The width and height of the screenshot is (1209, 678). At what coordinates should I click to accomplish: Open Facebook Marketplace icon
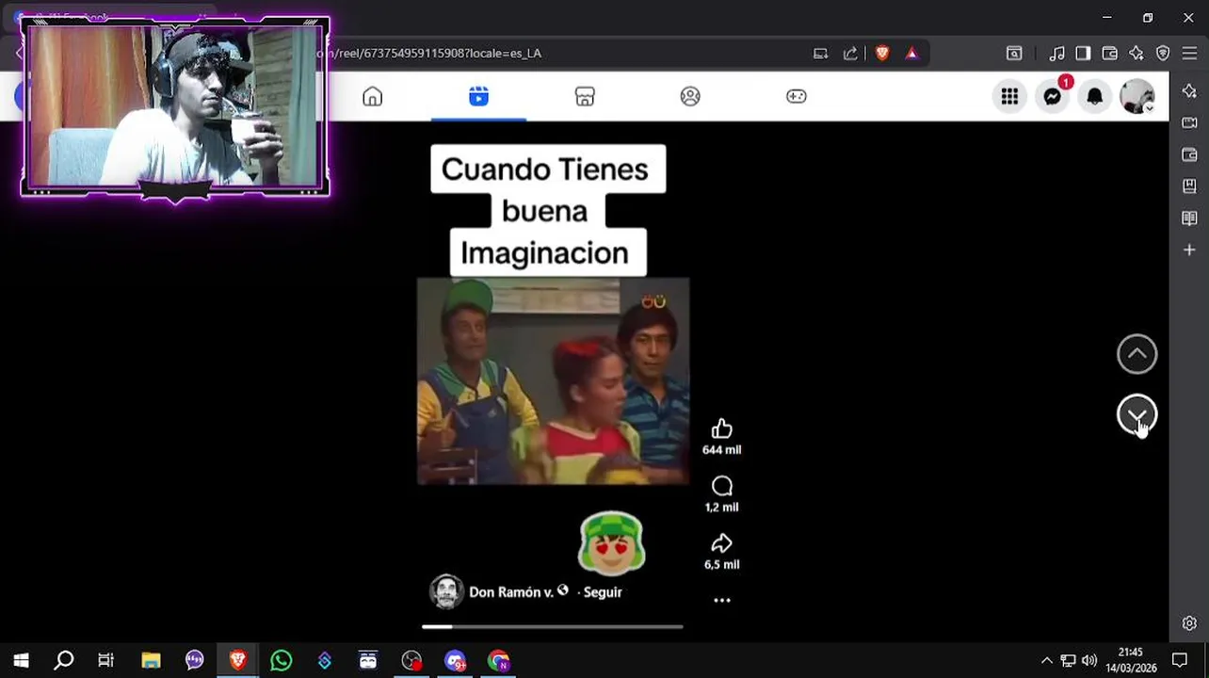[x=585, y=96]
